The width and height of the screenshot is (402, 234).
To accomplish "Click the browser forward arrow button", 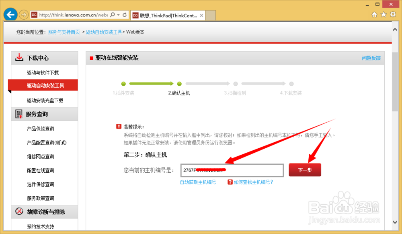I will [x=24, y=14].
